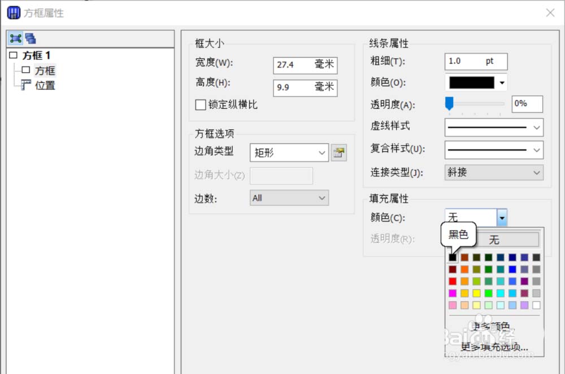The width and height of the screenshot is (565, 374).
Task: Open the 连接类型 dropdown showing 斜接
Action: [x=494, y=173]
